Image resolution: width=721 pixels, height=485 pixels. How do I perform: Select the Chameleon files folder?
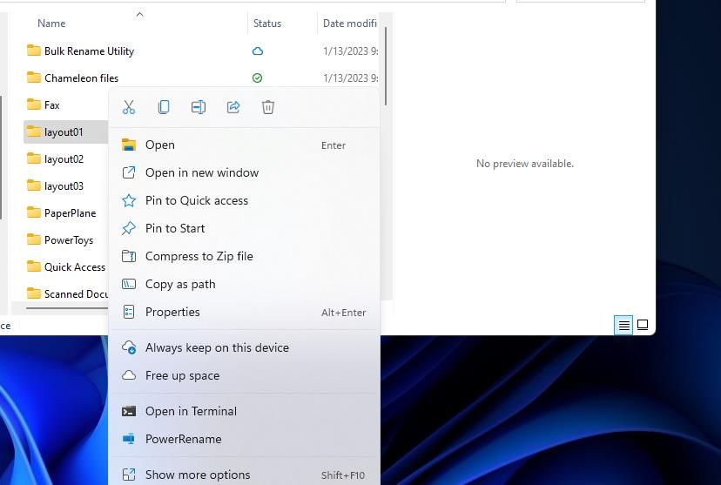81,78
